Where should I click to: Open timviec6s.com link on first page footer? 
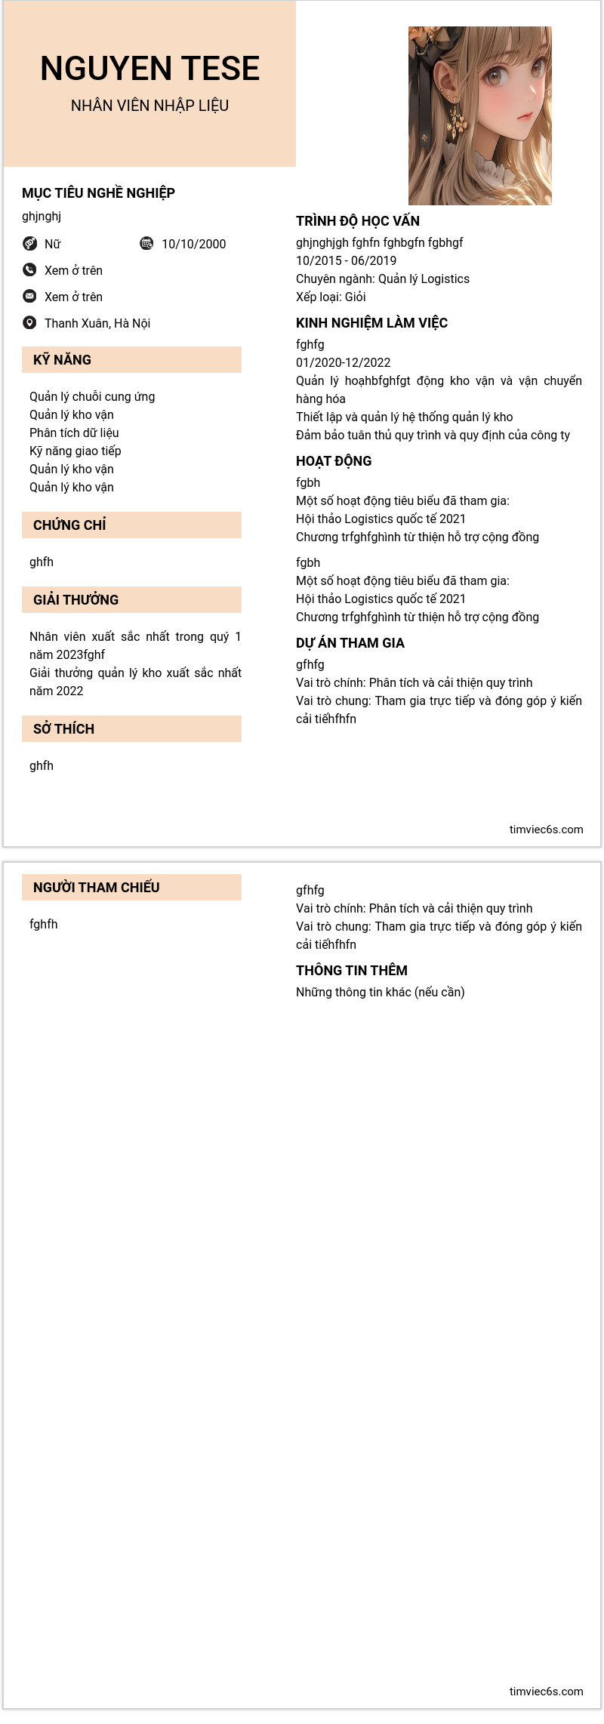click(546, 829)
